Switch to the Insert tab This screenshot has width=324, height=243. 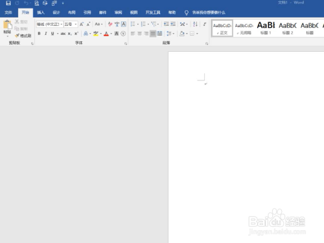tap(41, 12)
